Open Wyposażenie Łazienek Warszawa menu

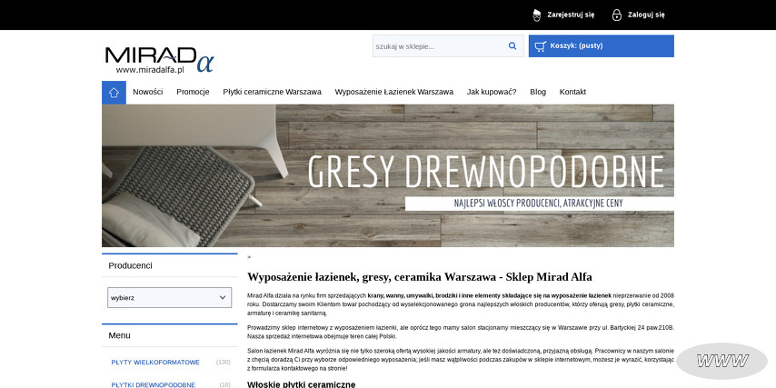click(394, 92)
